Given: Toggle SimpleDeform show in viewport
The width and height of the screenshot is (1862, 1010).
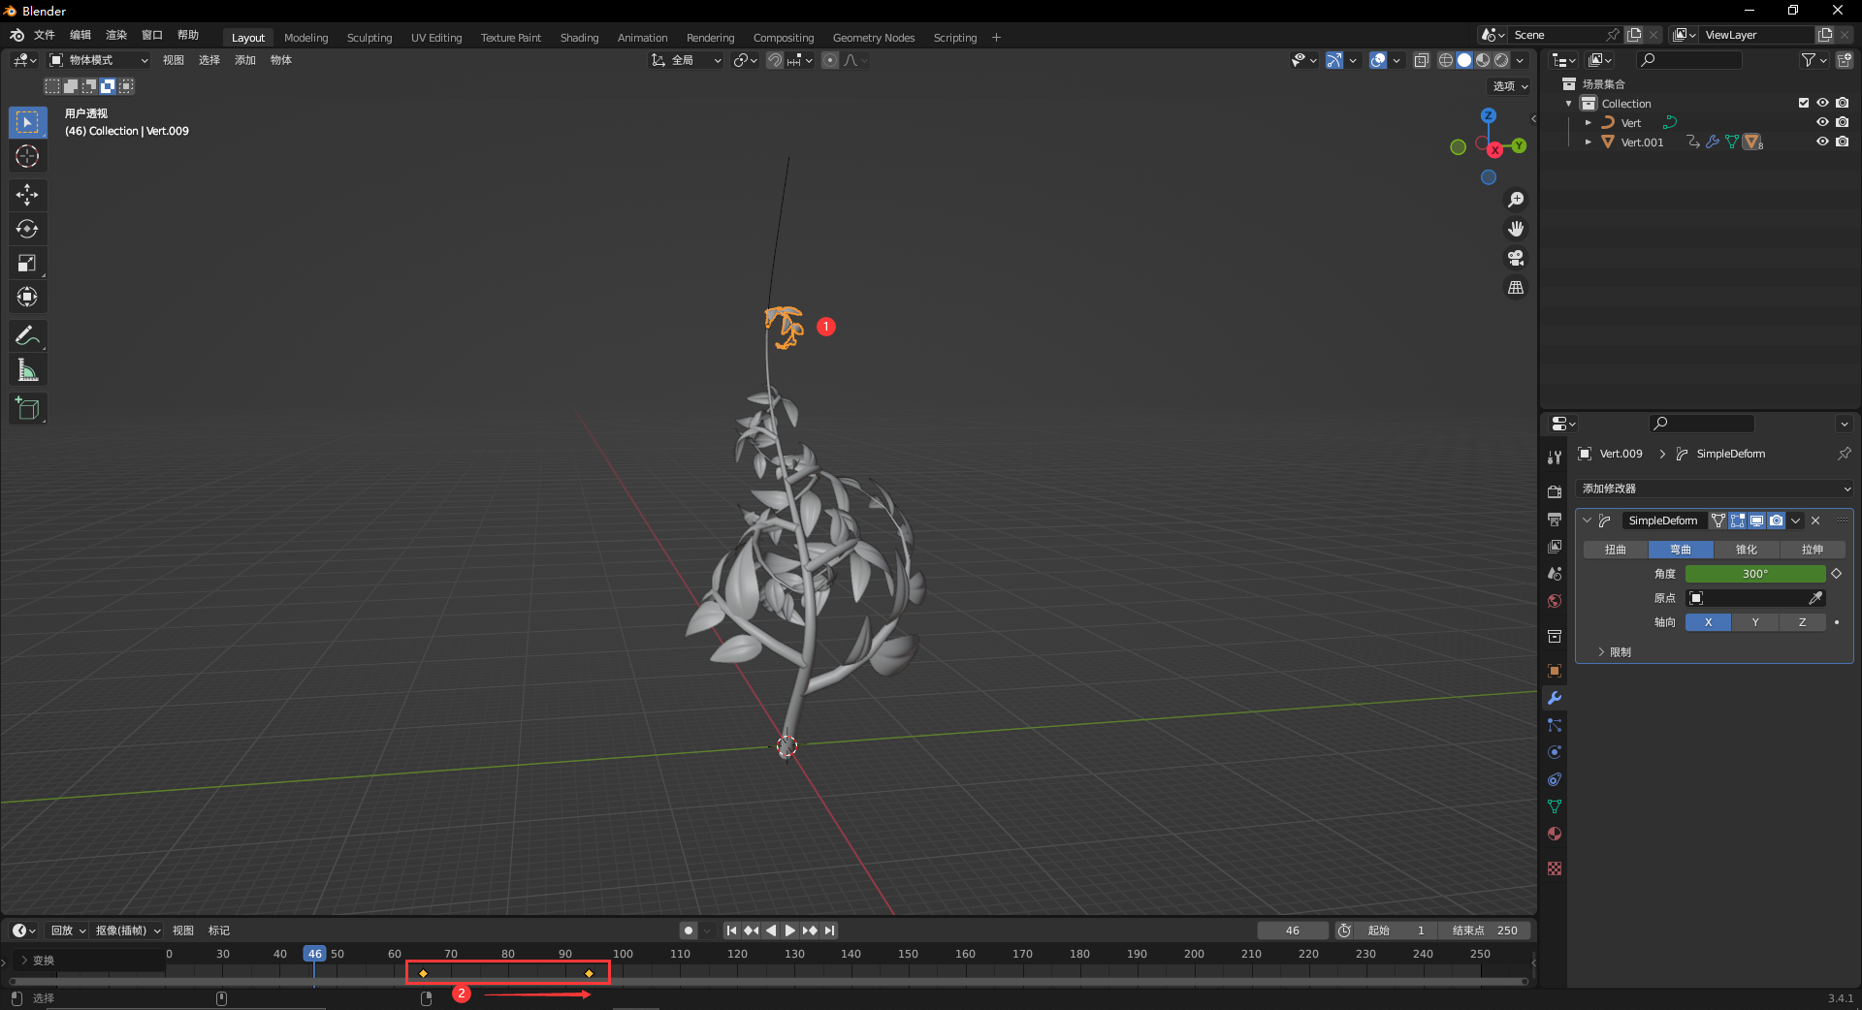Looking at the screenshot, I should 1756,521.
